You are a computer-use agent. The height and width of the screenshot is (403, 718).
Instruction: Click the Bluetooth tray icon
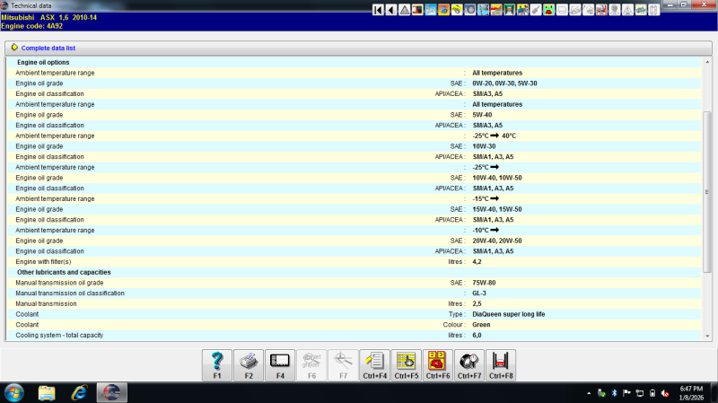(614, 393)
